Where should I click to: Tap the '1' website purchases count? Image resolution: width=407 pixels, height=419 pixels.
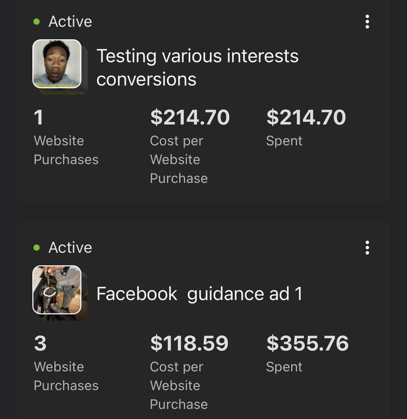(x=38, y=117)
